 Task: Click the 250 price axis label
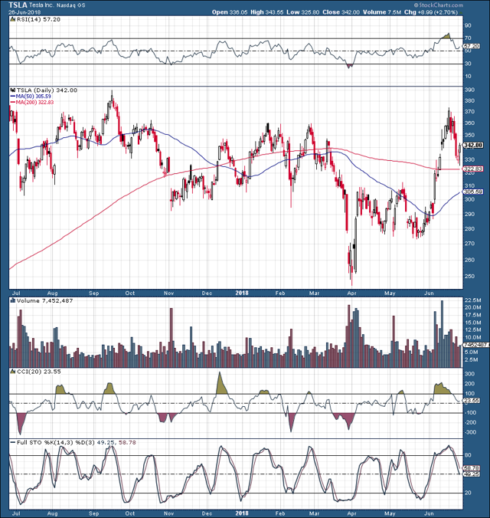click(469, 276)
